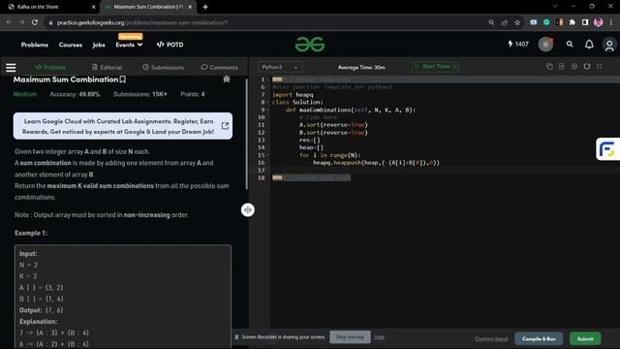
Task: Click the problem description scrollbar
Action: (x=246, y=134)
